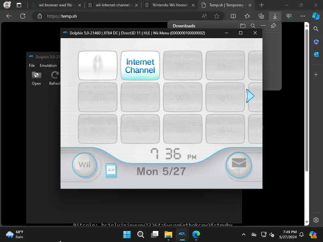Image resolution: width=323 pixels, height=242 pixels.
Task: Click Open icon in Dolphin toolbar
Action: pos(37,78)
